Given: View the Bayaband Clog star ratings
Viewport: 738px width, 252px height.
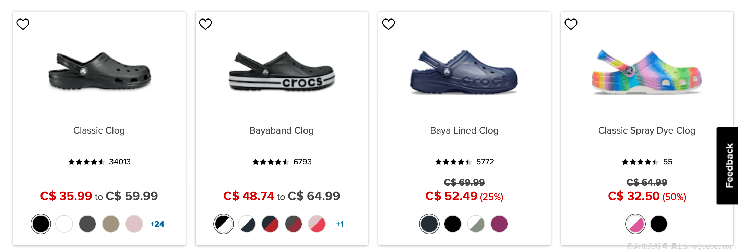Looking at the screenshot, I should pos(270,162).
